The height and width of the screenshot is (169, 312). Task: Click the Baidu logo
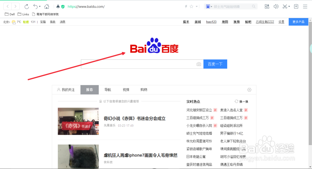(154, 45)
